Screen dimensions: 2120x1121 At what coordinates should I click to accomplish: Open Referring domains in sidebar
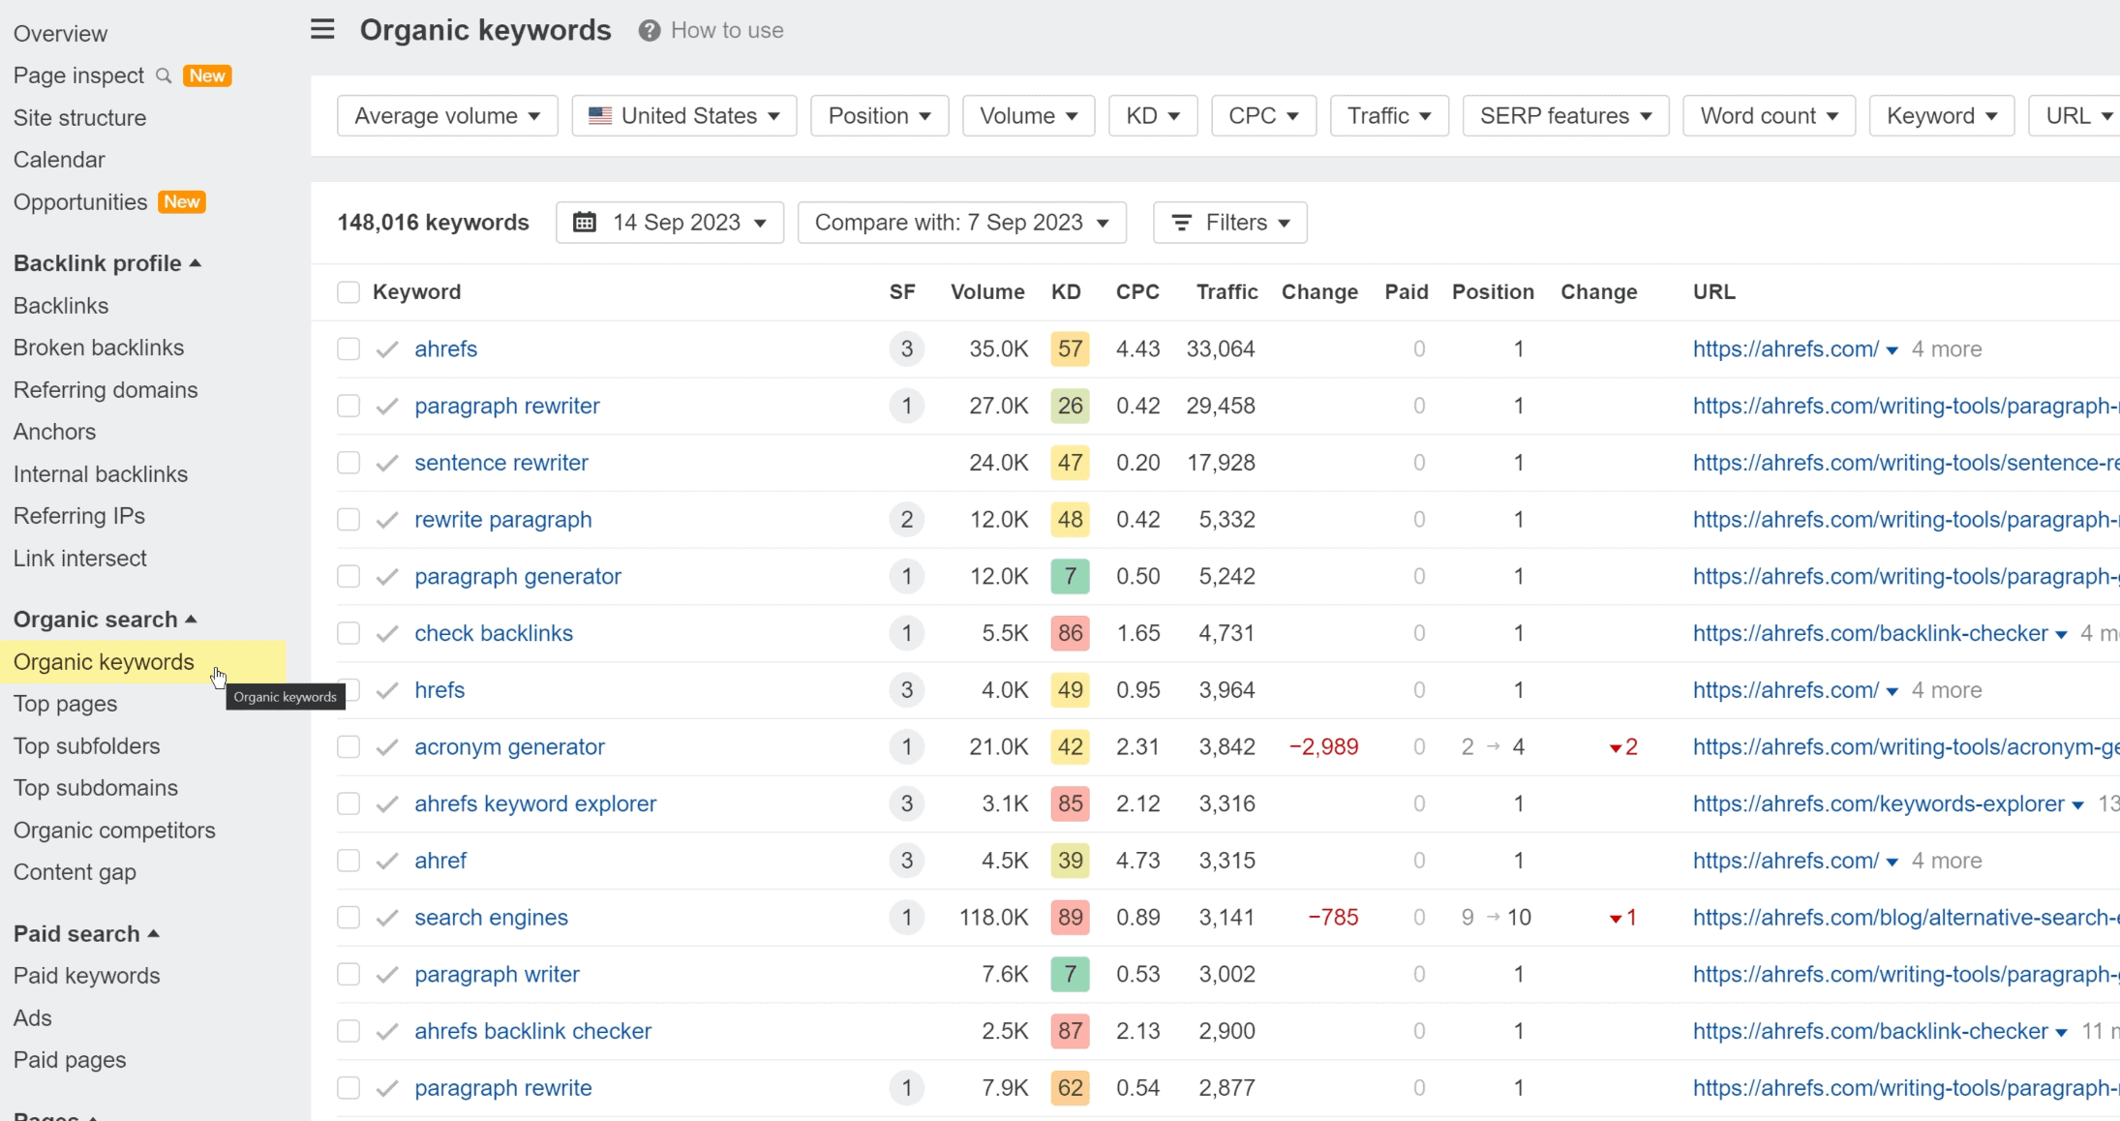coord(106,390)
